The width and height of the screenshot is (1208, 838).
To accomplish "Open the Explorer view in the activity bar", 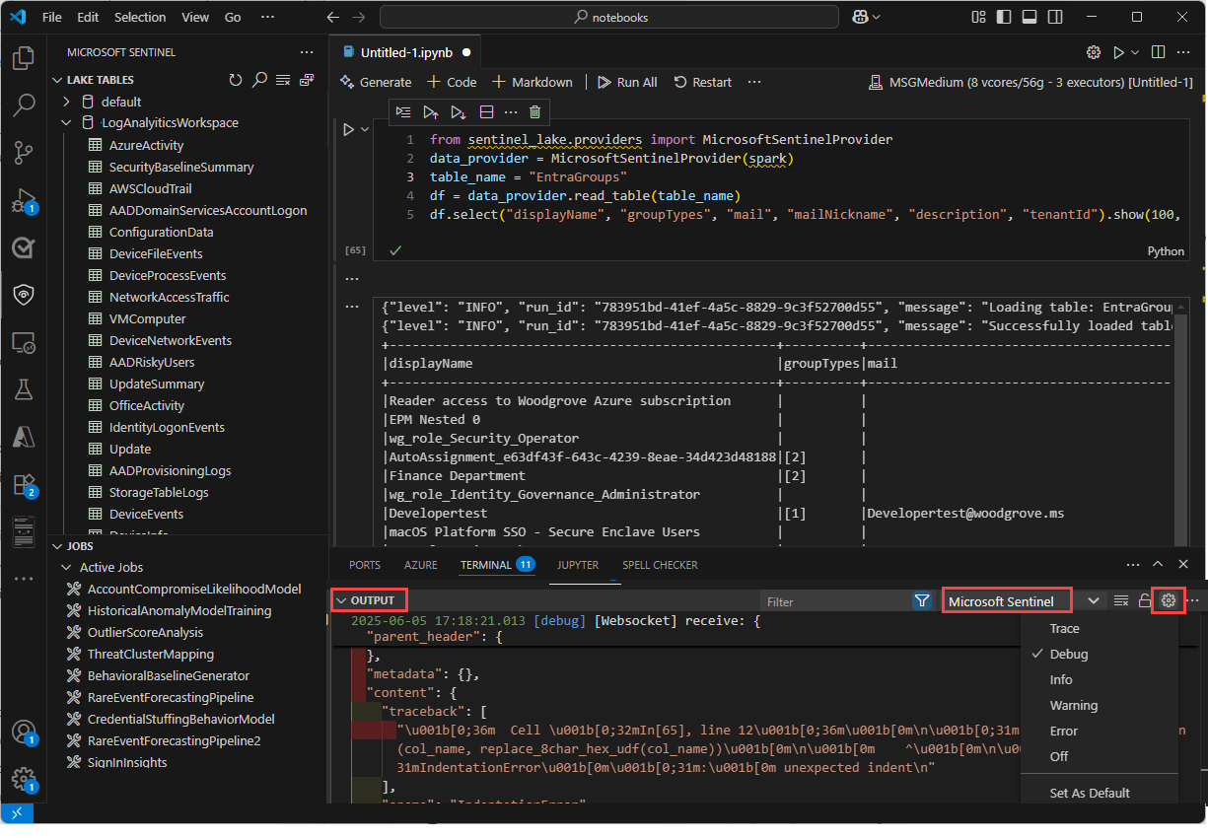I will (x=24, y=59).
